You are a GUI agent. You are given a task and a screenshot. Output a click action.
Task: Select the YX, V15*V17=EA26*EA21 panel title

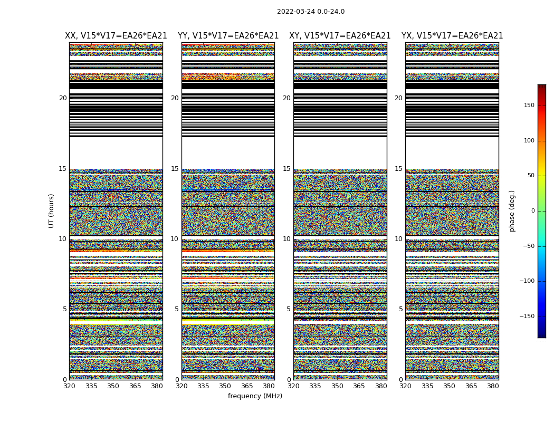click(452, 36)
